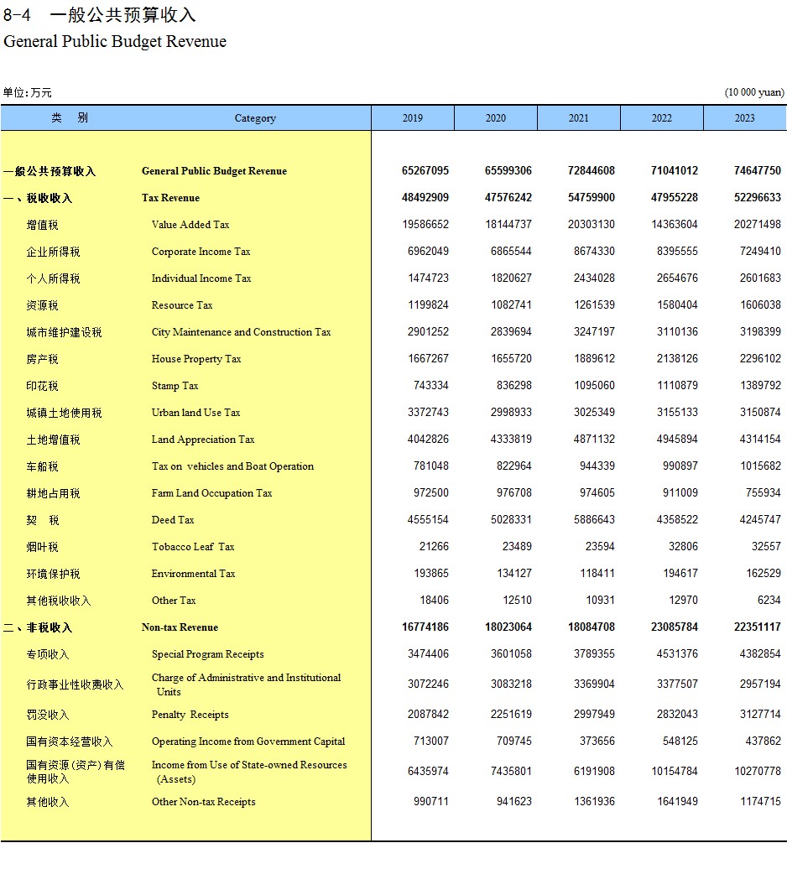Click Government Capital income 2021 value 373656
The height and width of the screenshot is (869, 787).
click(597, 741)
